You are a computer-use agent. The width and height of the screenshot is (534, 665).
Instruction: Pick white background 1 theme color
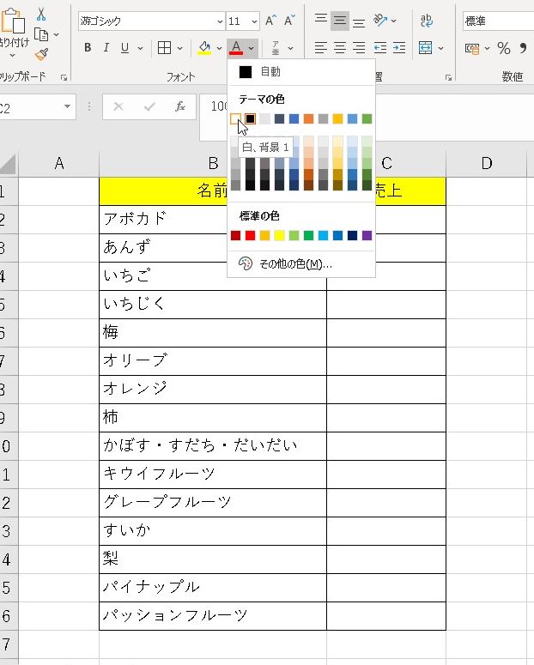236,118
